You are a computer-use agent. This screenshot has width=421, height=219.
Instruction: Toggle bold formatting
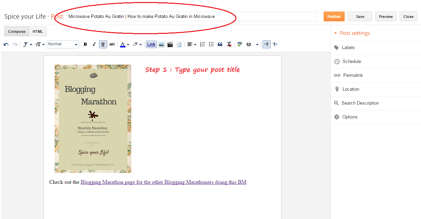(85, 44)
